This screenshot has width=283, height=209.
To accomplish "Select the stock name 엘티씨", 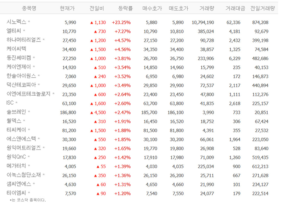I will [14, 31].
